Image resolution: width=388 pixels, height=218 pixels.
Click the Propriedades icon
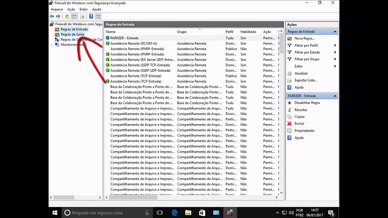pos(289,130)
